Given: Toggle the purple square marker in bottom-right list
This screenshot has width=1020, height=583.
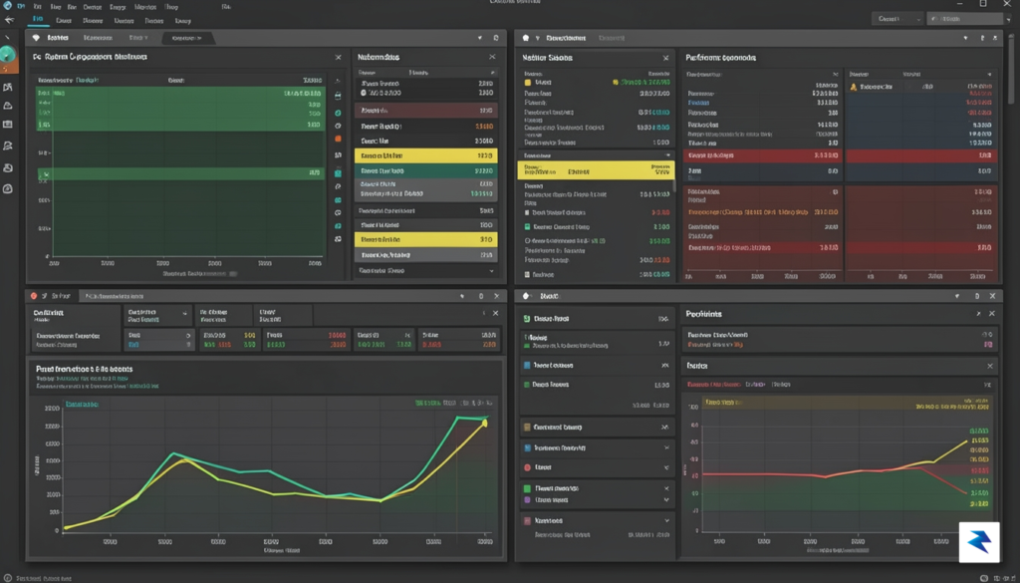Looking at the screenshot, I should click(x=527, y=500).
